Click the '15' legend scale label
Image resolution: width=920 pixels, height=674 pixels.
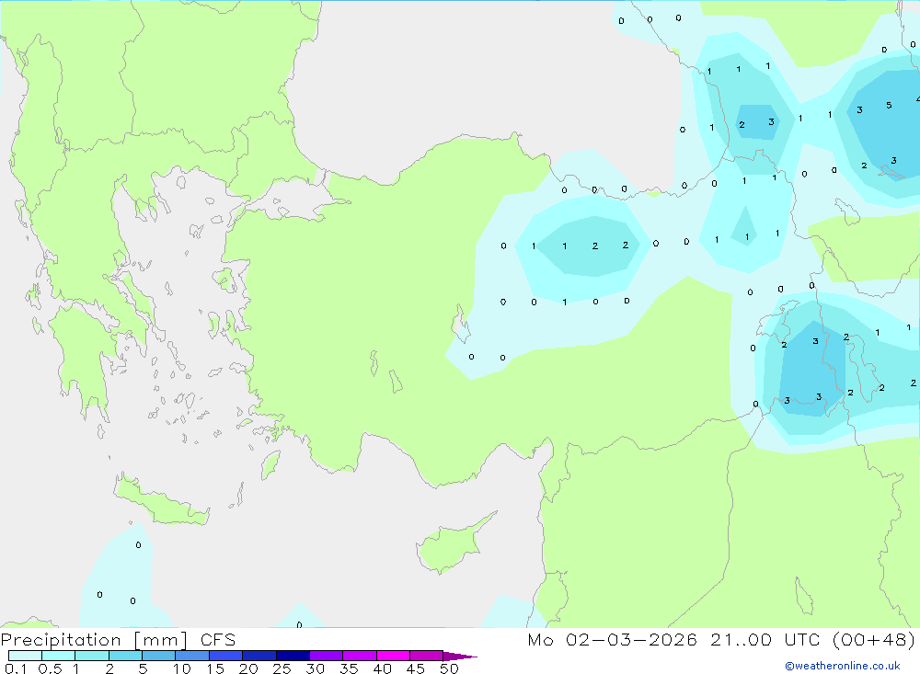tap(215, 668)
